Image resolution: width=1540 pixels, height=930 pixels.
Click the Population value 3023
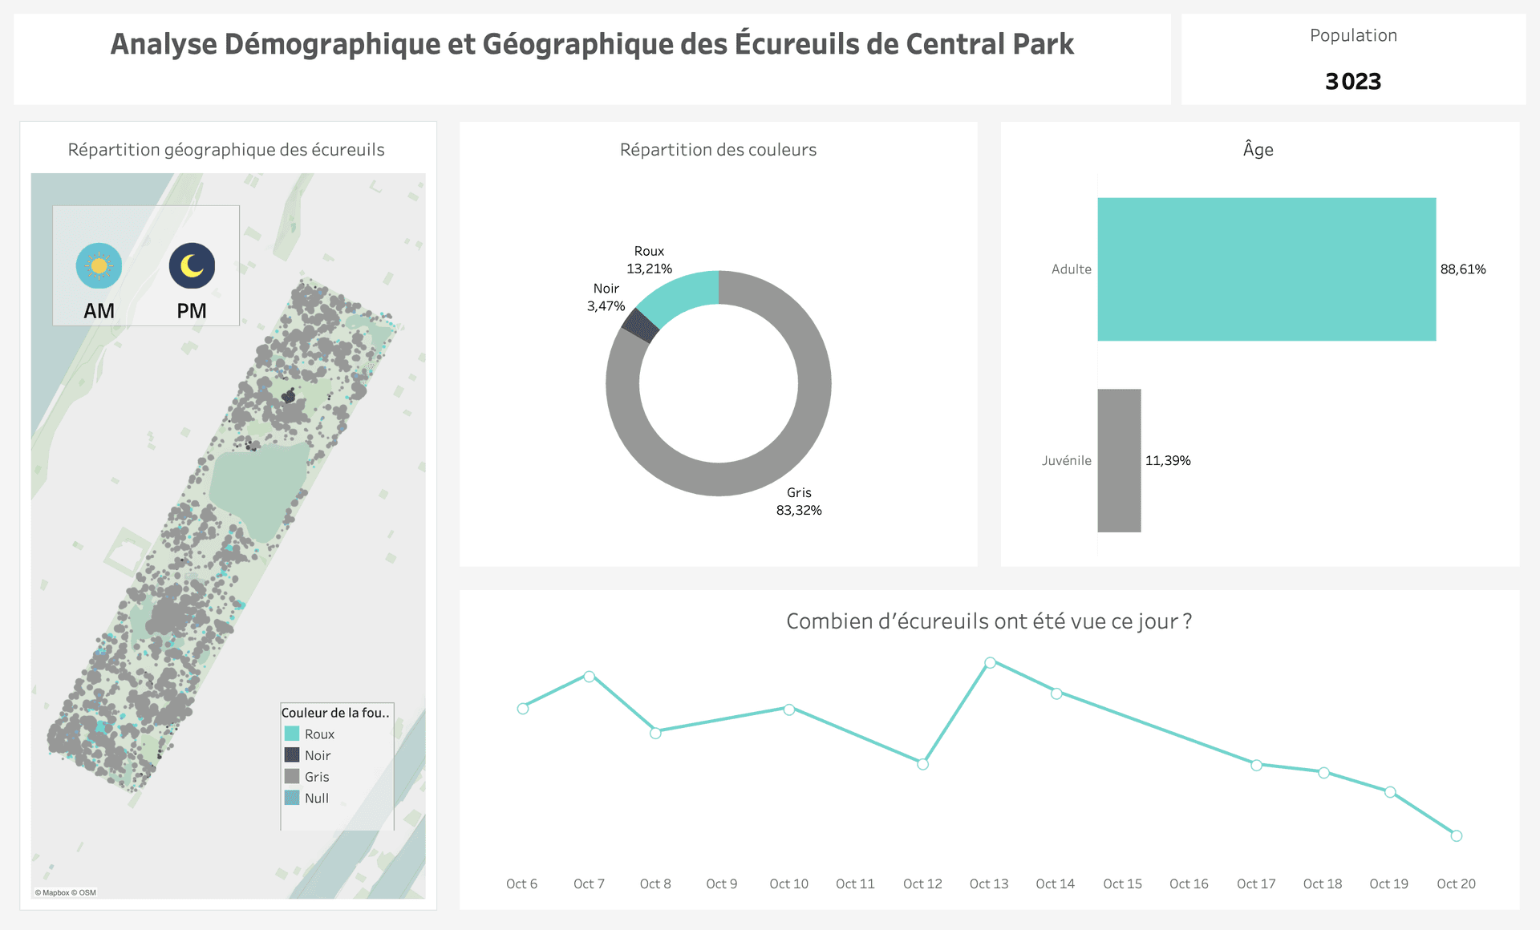pyautogui.click(x=1352, y=81)
